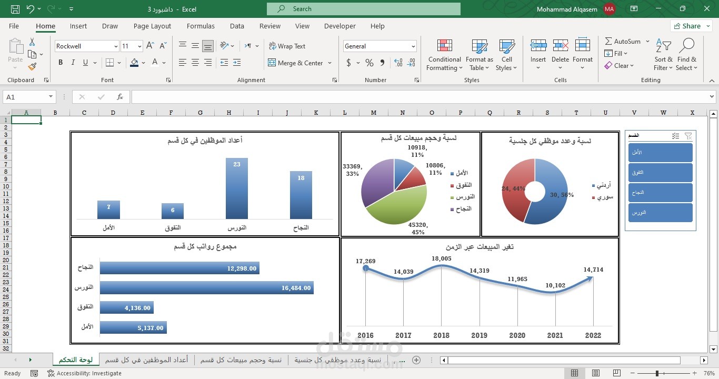Viewport: 719px width, 379px height.
Task: Toggle Bottom Align for cells
Action: [208, 46]
